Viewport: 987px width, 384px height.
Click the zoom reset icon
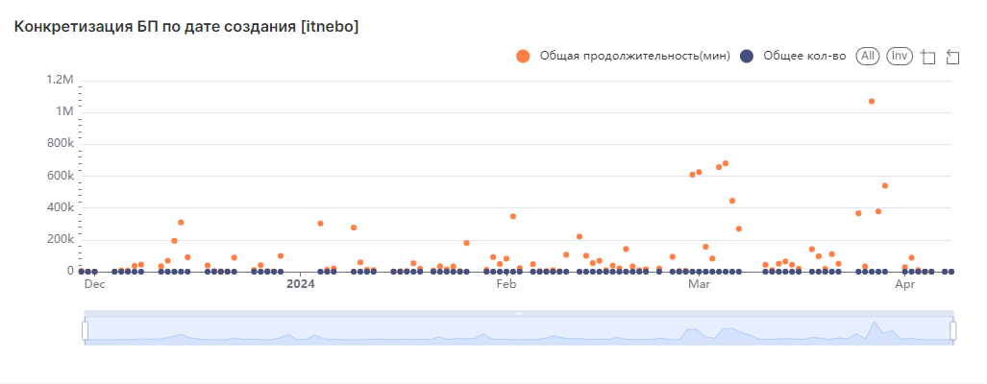click(952, 57)
